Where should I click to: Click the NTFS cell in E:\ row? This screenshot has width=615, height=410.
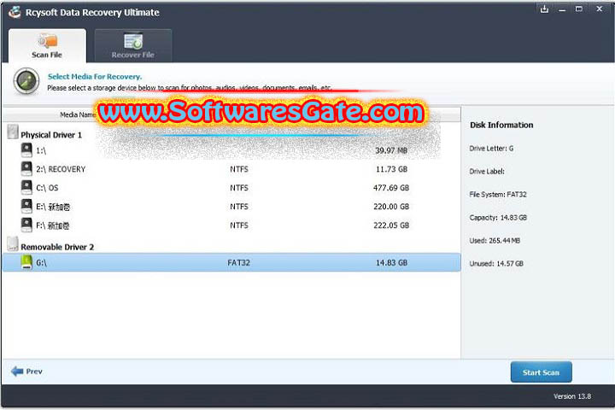[239, 207]
